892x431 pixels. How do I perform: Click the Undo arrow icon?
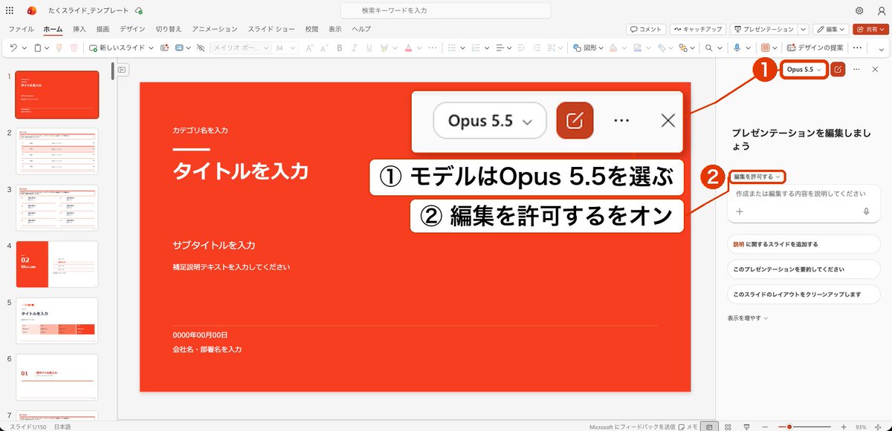(x=14, y=47)
